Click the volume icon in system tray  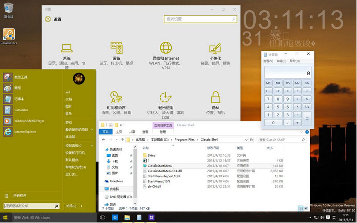coord(322,218)
